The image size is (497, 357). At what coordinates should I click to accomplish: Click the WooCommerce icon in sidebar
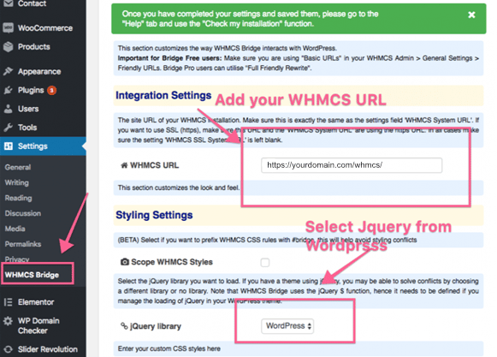[9, 28]
